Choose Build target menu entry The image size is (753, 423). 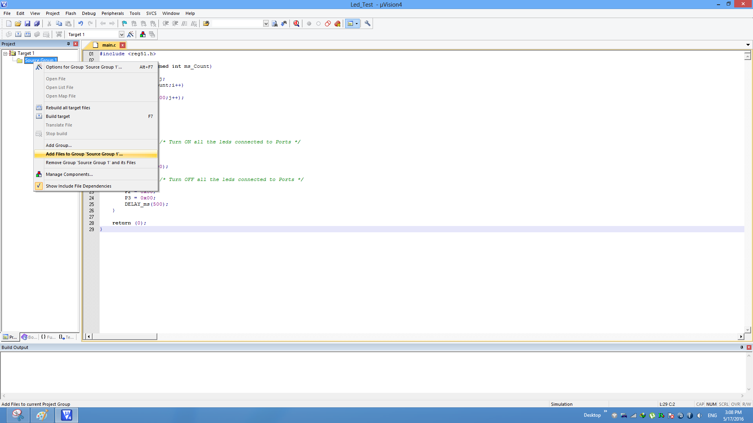[x=96, y=116]
